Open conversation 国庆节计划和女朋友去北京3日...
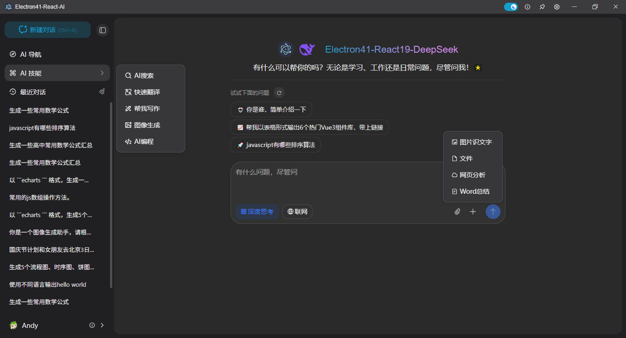Viewport: 626px width, 338px height. pos(52,250)
